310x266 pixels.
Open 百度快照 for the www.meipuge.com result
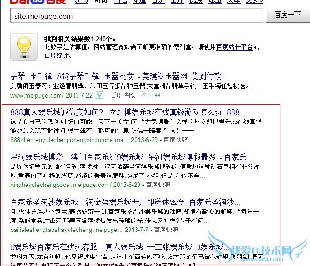pyautogui.click(x=123, y=96)
